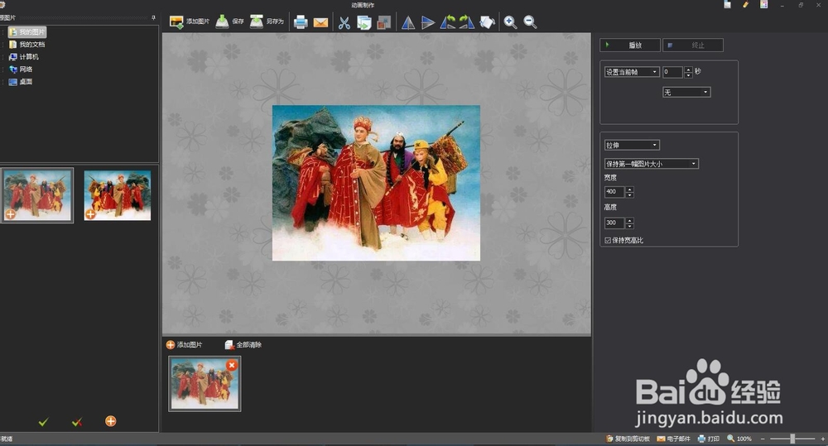Image resolution: width=828 pixels, height=446 pixels.
Task: Open the 保持第一幅图片大小 dropdown
Action: point(651,164)
